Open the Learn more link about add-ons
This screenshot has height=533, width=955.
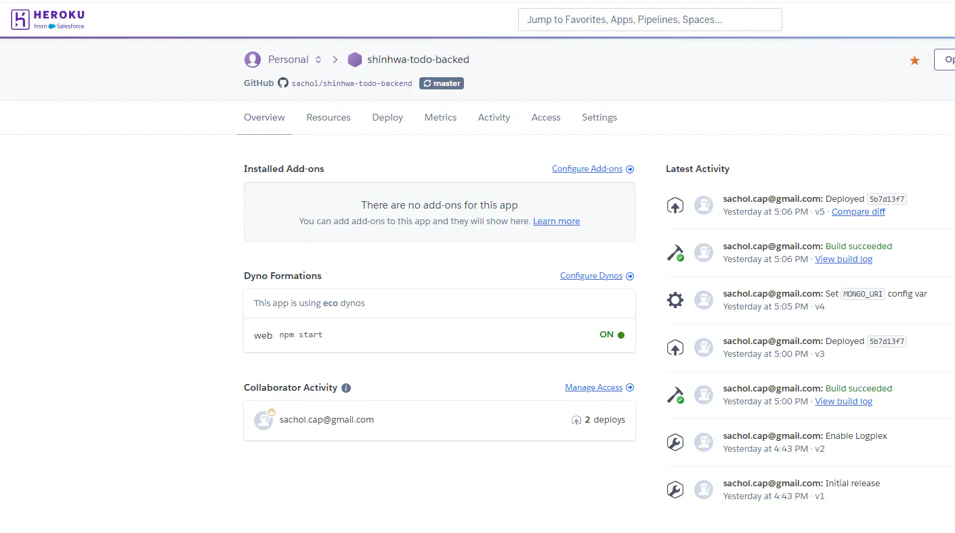click(x=556, y=221)
